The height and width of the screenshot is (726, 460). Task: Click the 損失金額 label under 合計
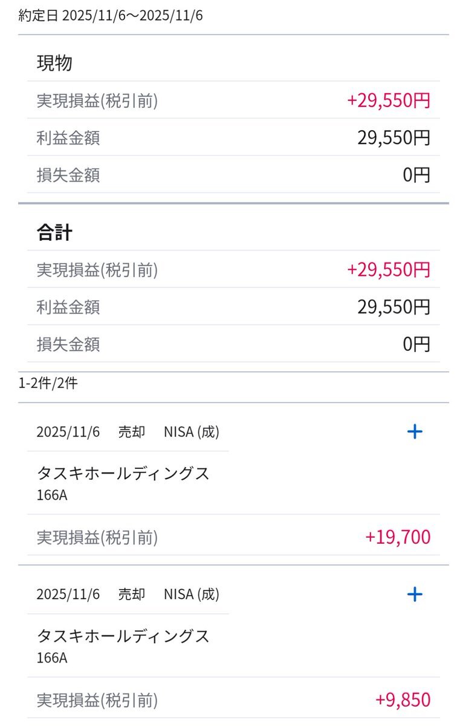click(68, 345)
